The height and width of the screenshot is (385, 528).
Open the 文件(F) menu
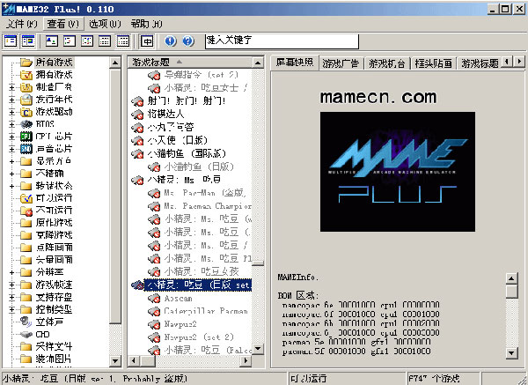[22, 24]
